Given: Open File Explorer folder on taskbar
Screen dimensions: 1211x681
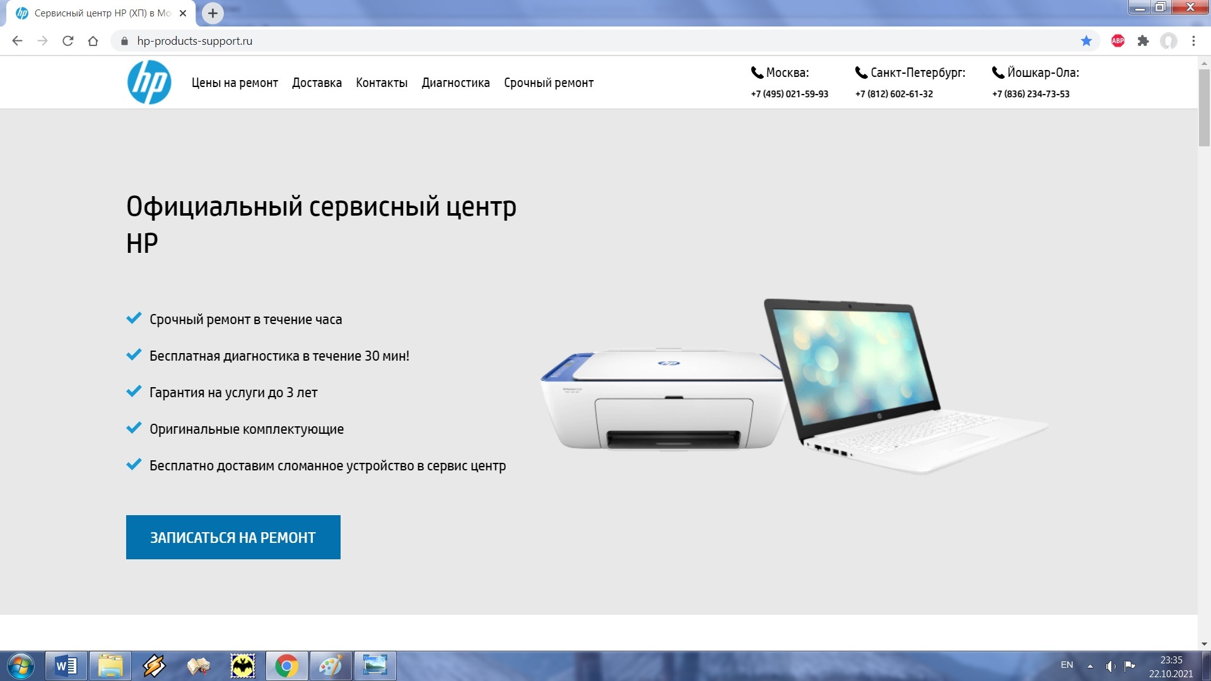Looking at the screenshot, I should tap(110, 666).
